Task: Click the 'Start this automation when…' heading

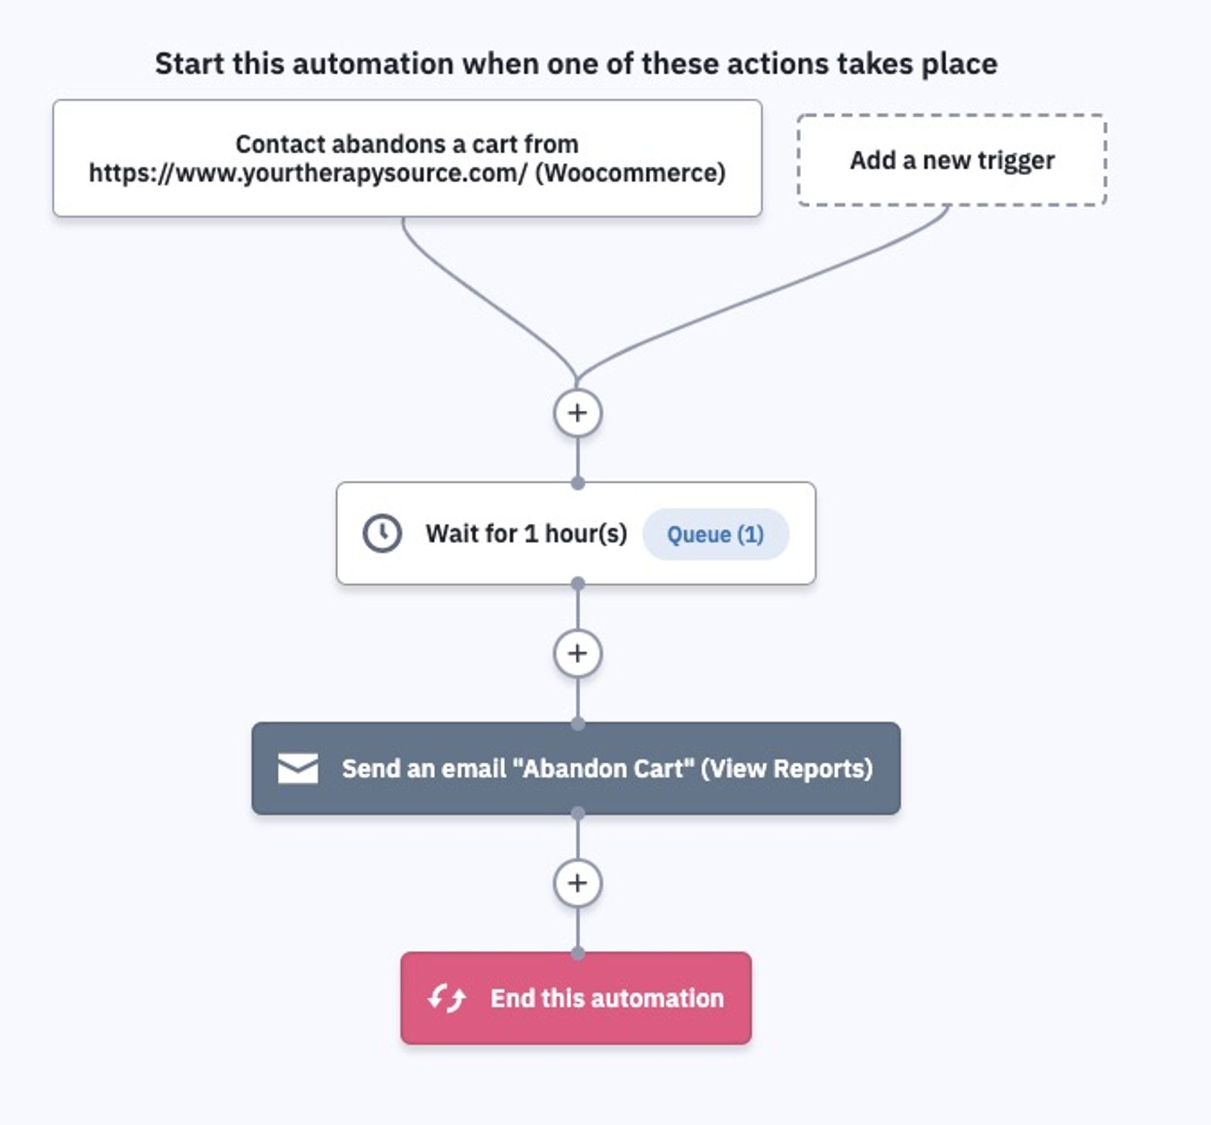Action: (x=576, y=64)
